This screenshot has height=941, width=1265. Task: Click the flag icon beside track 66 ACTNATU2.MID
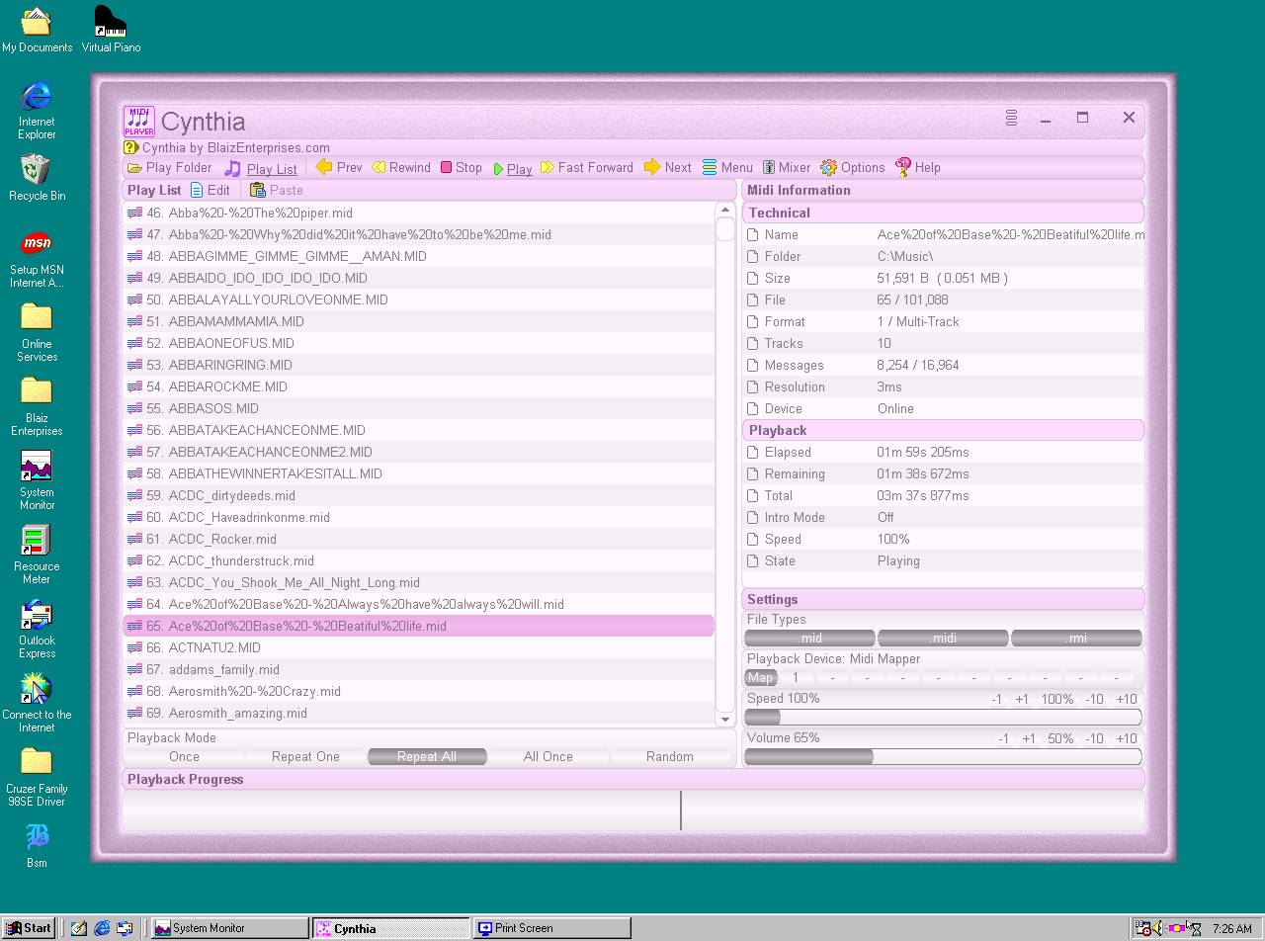pyautogui.click(x=134, y=647)
